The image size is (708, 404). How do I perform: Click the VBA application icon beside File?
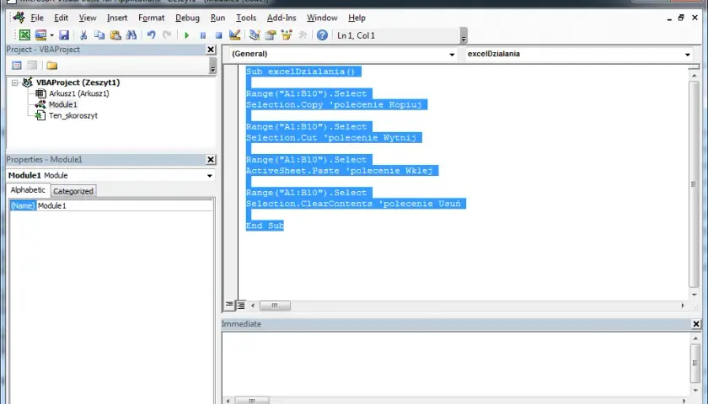pos(19,18)
